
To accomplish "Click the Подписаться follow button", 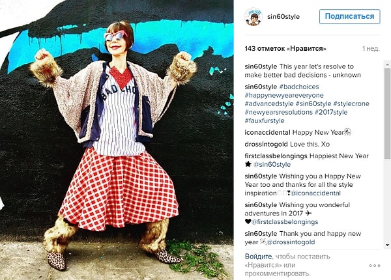I will [x=349, y=16].
